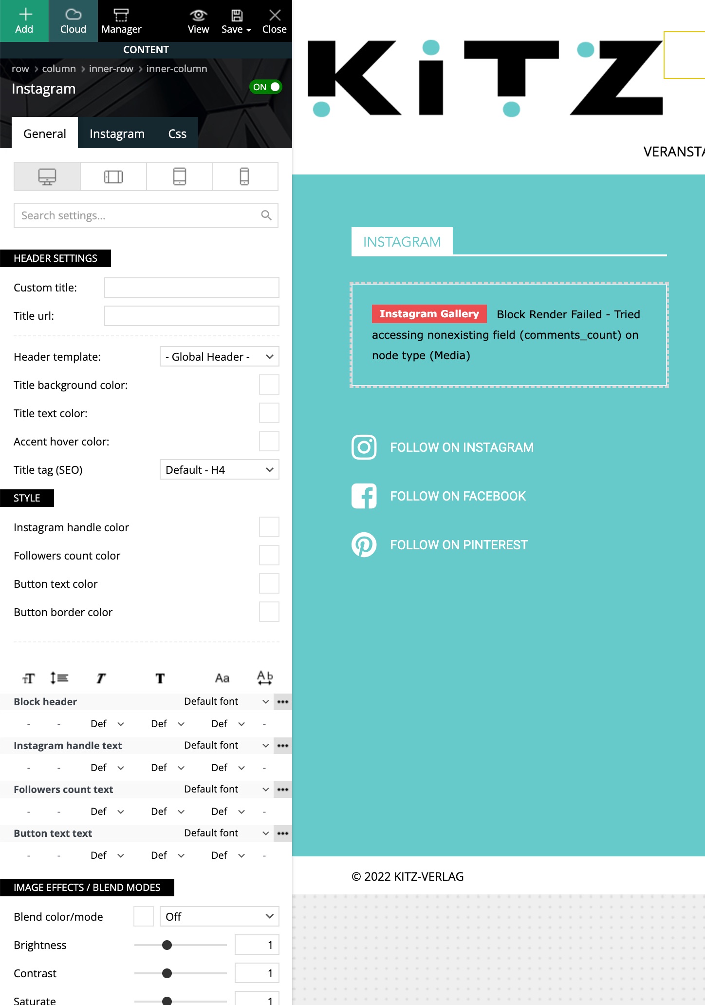Click the Pinterest logo icon
This screenshot has width=705, height=1005.
coord(364,544)
